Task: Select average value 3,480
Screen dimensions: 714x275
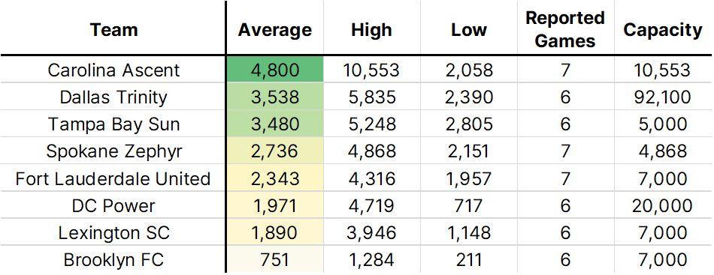Action: [x=275, y=124]
